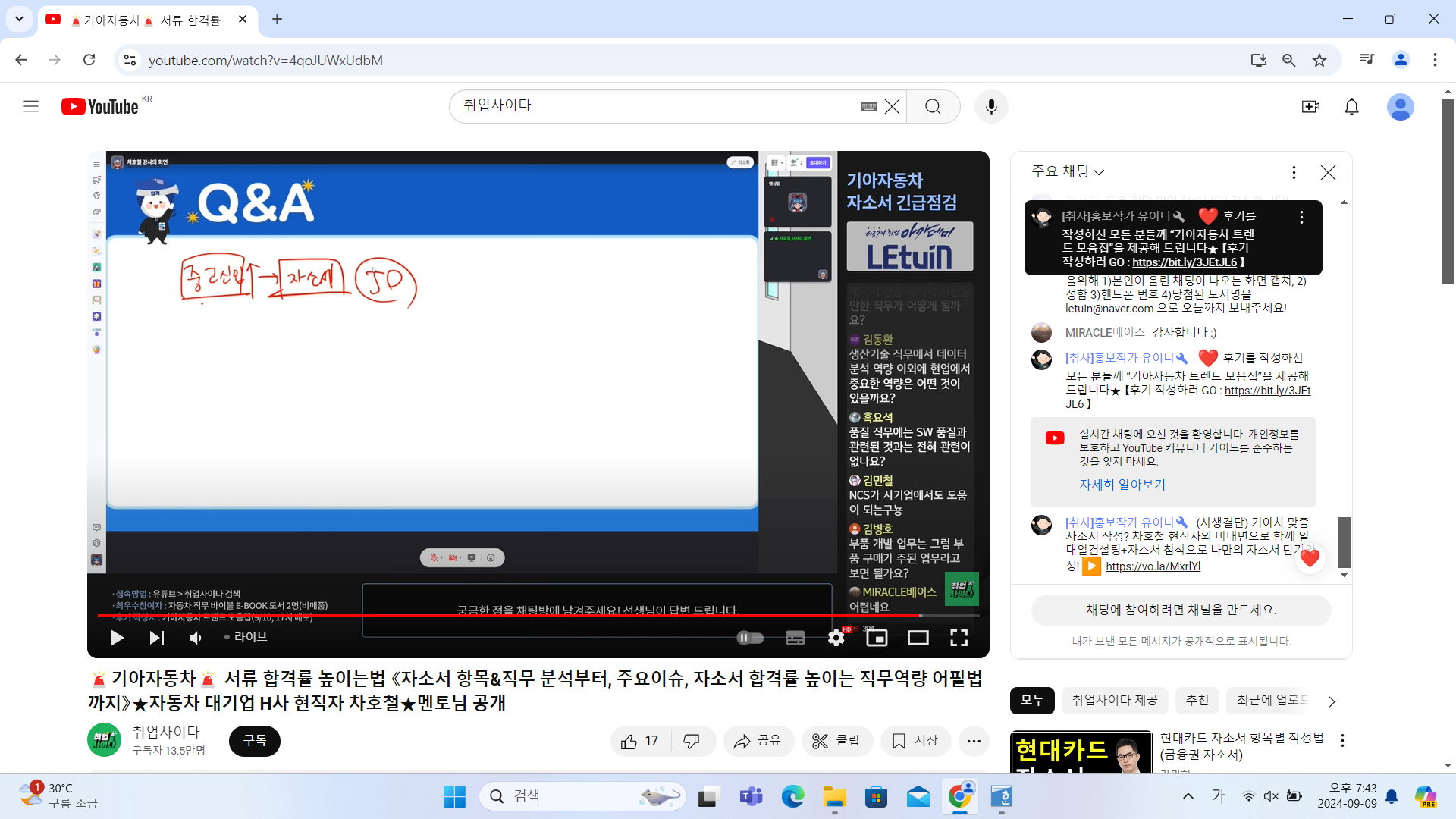Submit the search with magnifier button
1456x819 pixels.
934,107
